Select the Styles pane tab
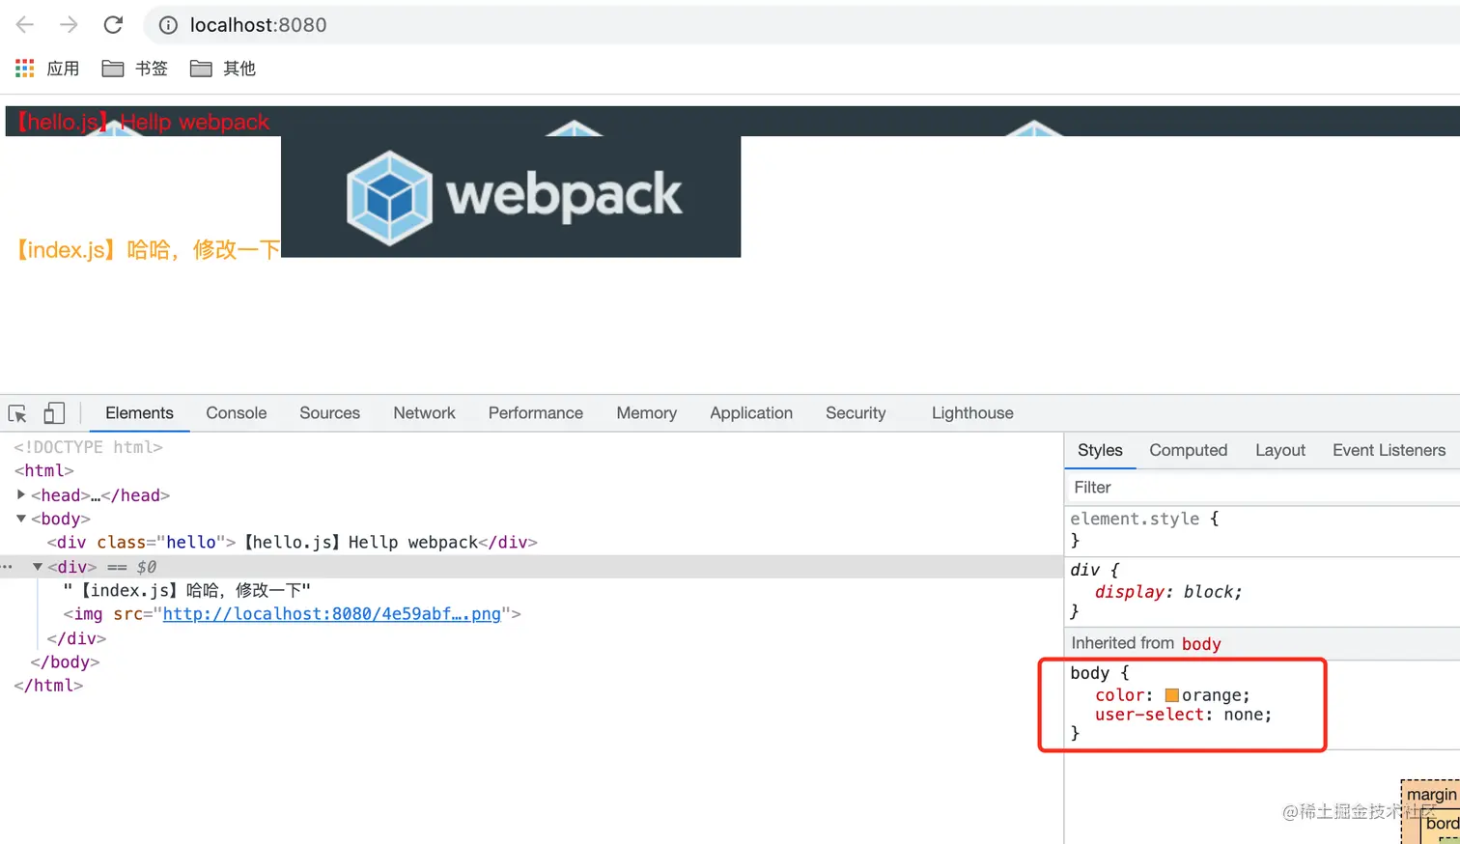Image resolution: width=1460 pixels, height=844 pixels. click(1100, 450)
